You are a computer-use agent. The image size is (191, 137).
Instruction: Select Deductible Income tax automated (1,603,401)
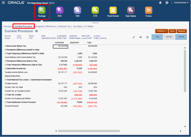(62, 69)
